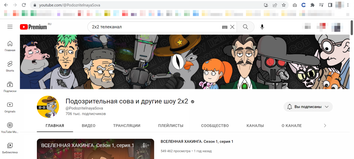This screenshot has width=354, height=159.
Task: Expand the Вы подписаны subscription dropdown
Action: coord(308,107)
